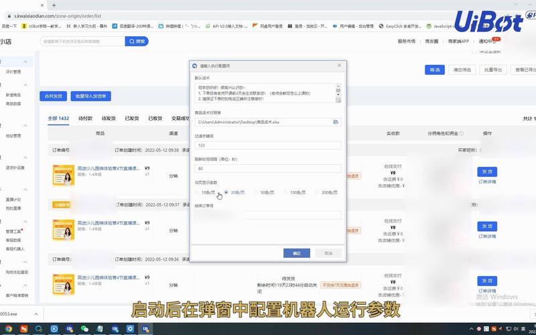Click the 批量导出 button
The height and width of the screenshot is (335, 536).
[493, 70]
